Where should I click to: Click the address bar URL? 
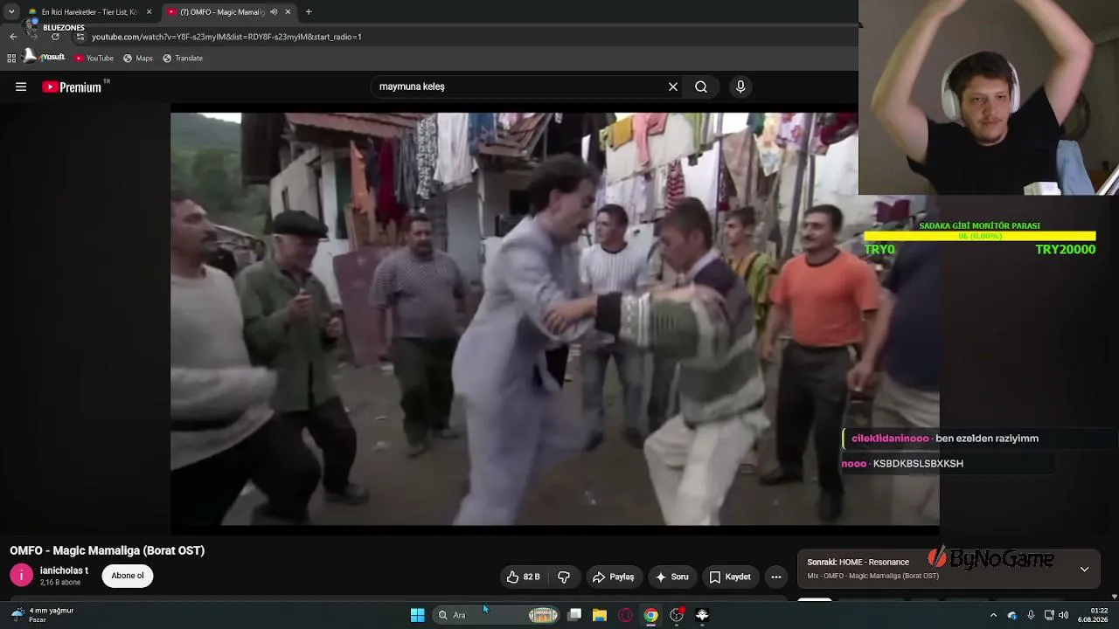[226, 37]
